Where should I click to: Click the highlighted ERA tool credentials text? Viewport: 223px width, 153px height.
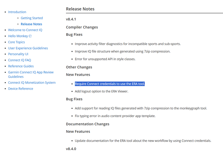(109, 84)
